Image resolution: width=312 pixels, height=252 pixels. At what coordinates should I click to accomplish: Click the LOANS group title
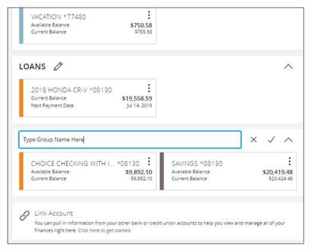point(32,66)
